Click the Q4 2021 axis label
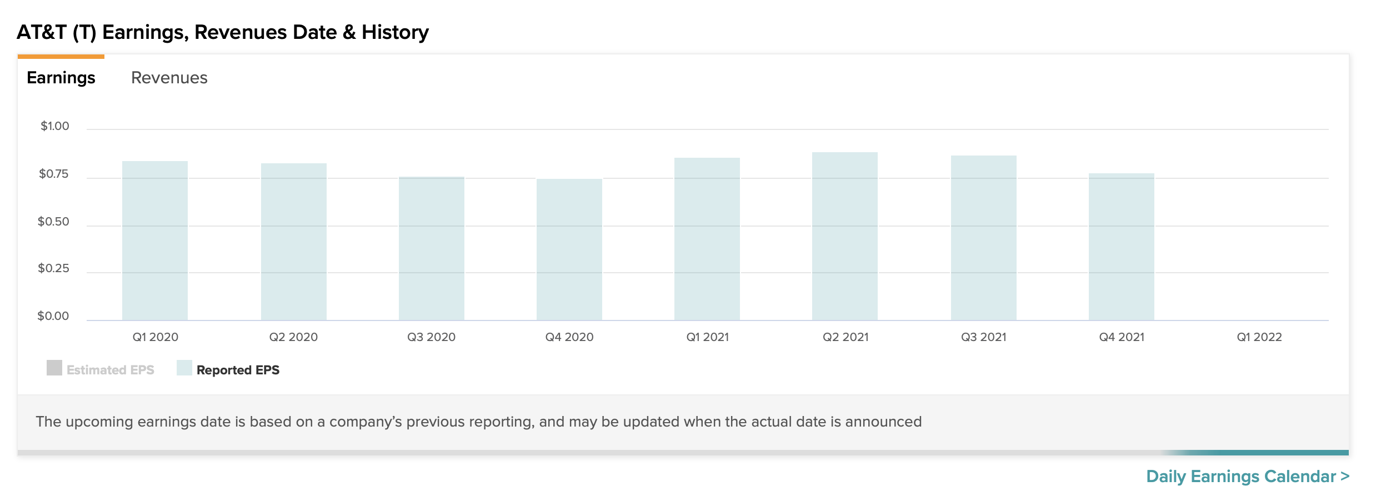This screenshot has width=1381, height=491. point(1122,337)
